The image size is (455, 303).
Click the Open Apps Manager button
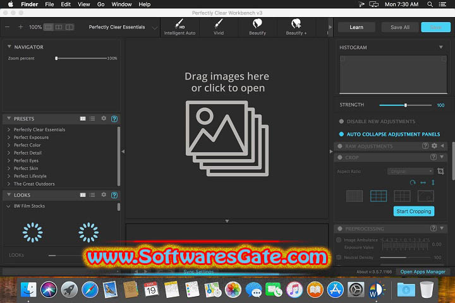point(423,271)
